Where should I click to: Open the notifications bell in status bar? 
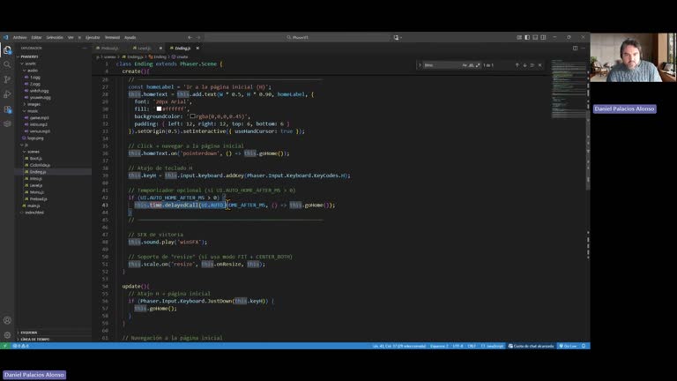point(584,346)
